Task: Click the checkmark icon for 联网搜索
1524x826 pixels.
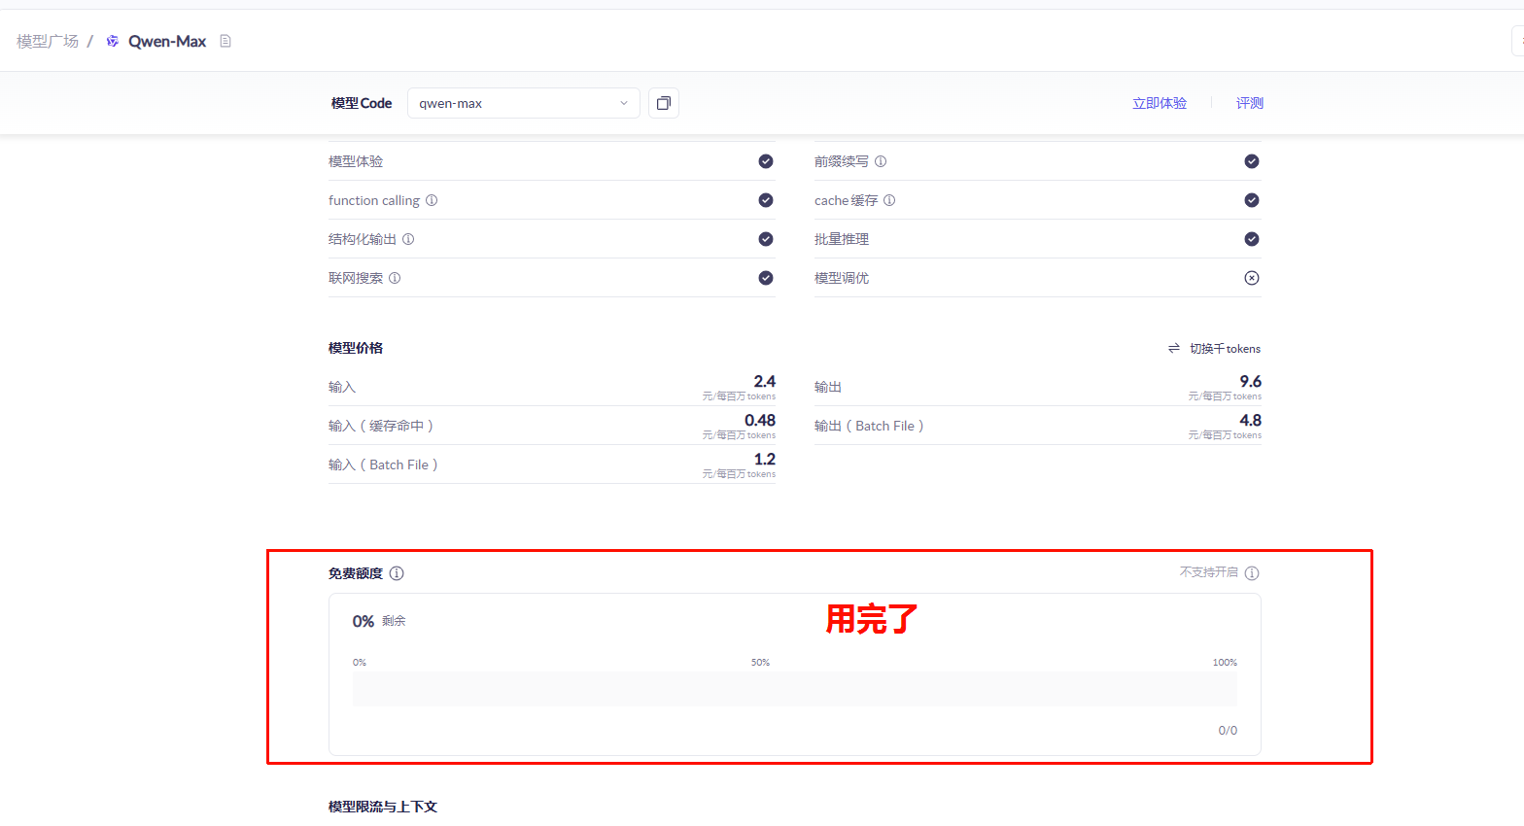Action: click(x=766, y=278)
